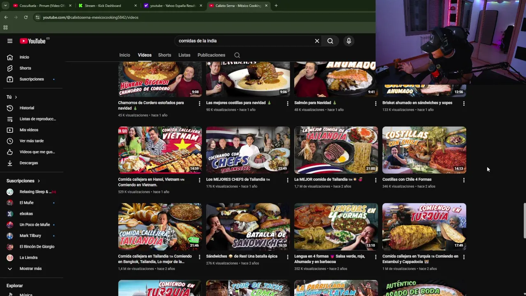Open Mark Tilbury subscription channel
This screenshot has width=526, height=296.
click(x=31, y=236)
